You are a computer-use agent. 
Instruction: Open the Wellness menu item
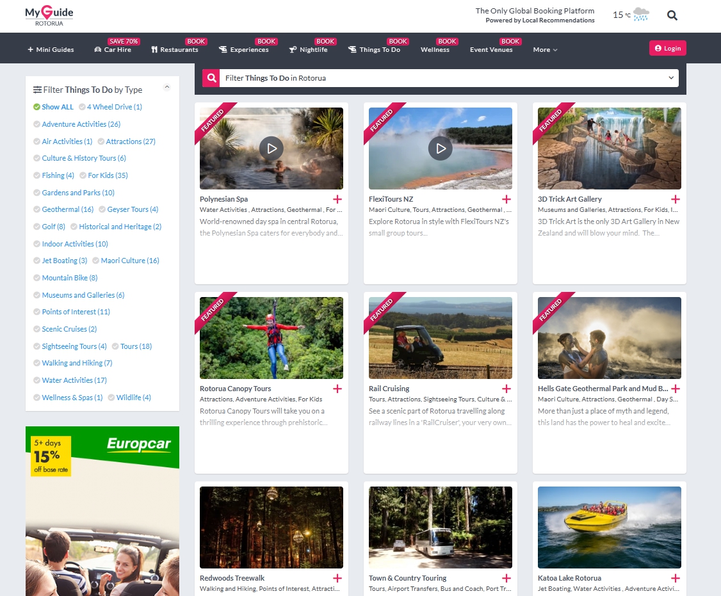(435, 50)
